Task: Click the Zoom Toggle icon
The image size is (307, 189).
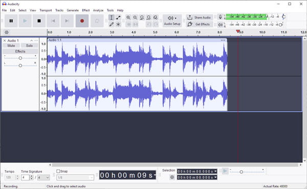Action: pyautogui.click(x=156, y=17)
